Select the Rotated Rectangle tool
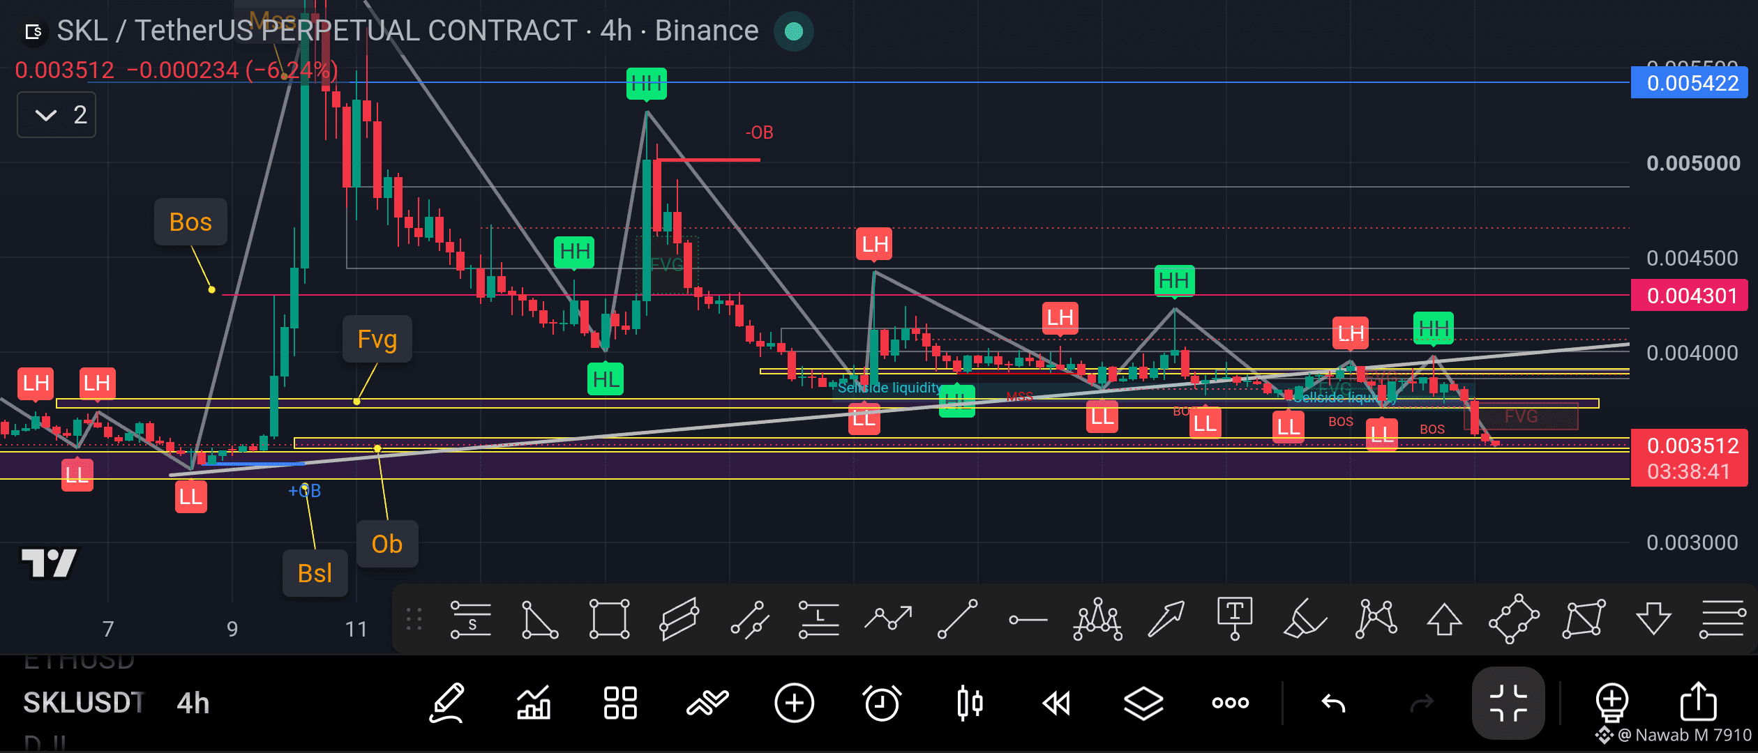Screen dimensions: 1758x753 tap(1513, 619)
